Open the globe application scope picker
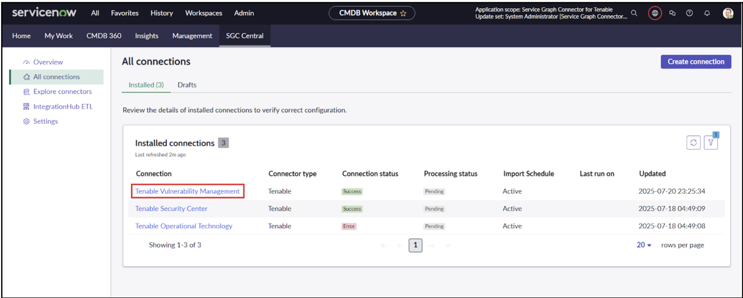Screen dimensions: 743x298 pyautogui.click(x=655, y=13)
